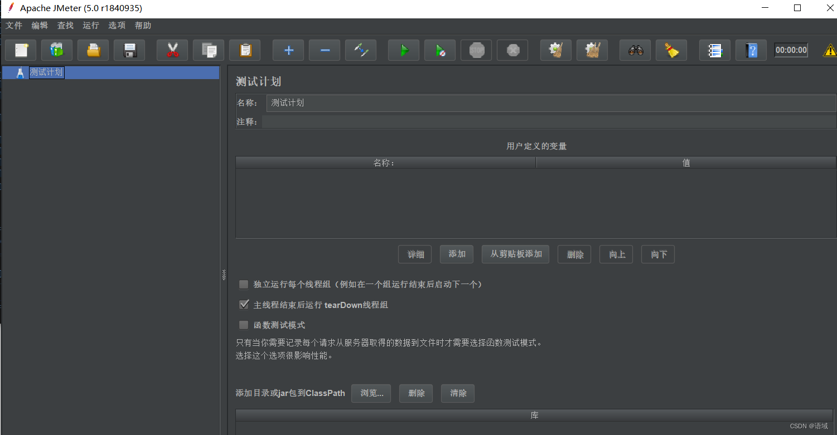Viewport: 837px width, 435px height.
Task: Open the Templates icon in toolbar
Action: pos(57,50)
